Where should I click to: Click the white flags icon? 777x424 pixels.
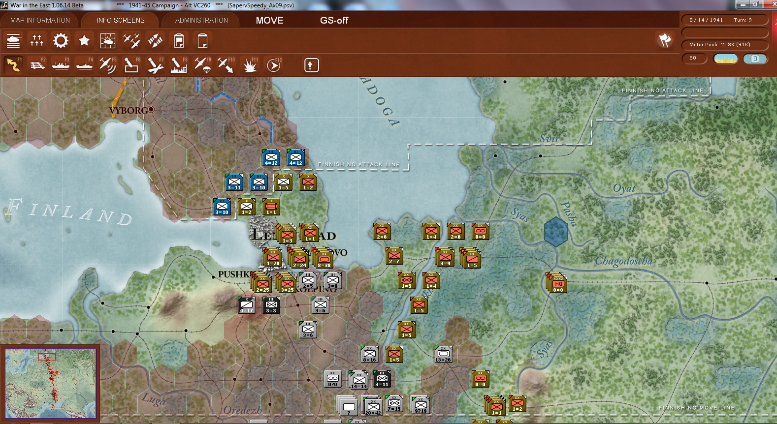665,40
